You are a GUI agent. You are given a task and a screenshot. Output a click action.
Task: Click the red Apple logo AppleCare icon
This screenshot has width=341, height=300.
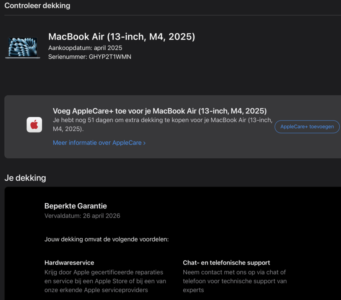coord(35,125)
